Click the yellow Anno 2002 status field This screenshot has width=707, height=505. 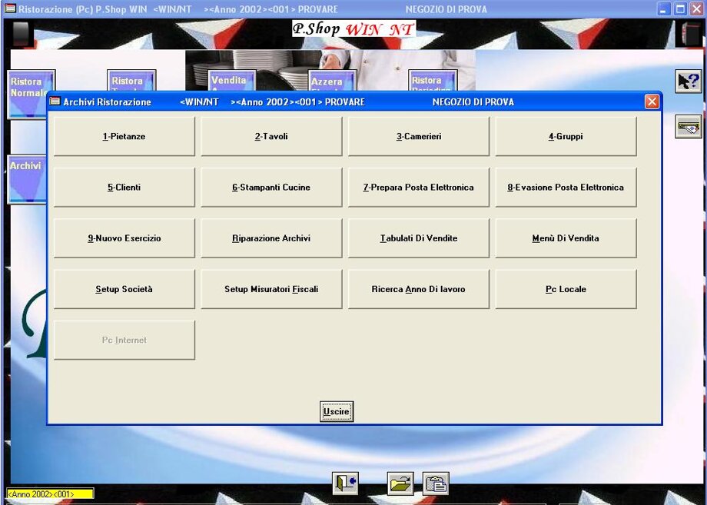pos(50,494)
